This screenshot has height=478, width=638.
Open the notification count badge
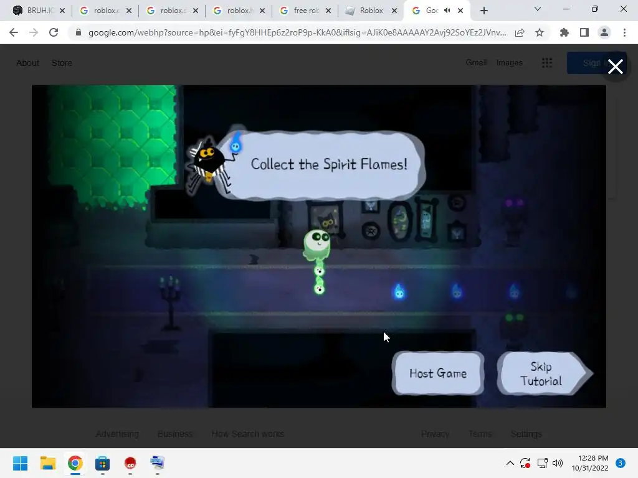pyautogui.click(x=620, y=463)
